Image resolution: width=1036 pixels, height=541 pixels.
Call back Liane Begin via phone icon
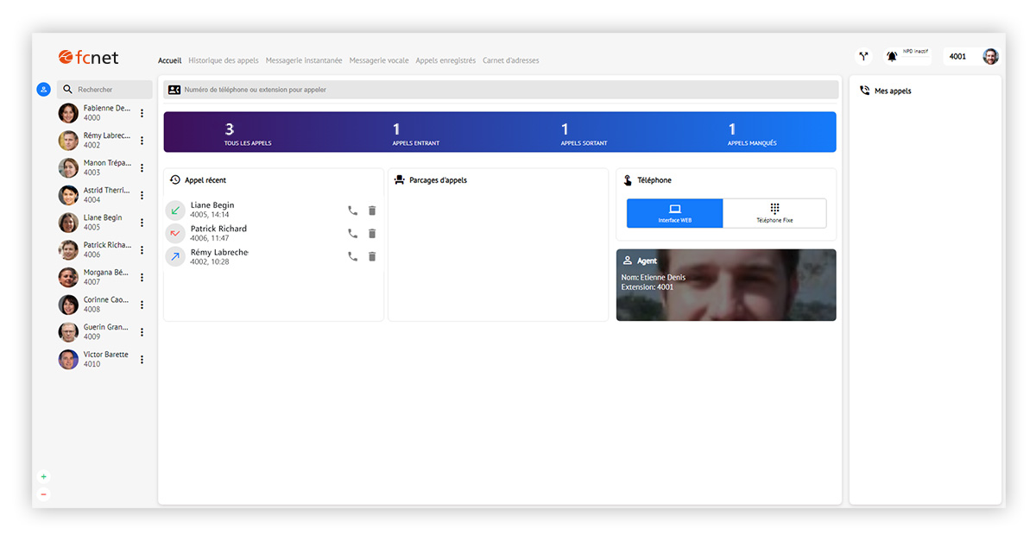pos(352,210)
